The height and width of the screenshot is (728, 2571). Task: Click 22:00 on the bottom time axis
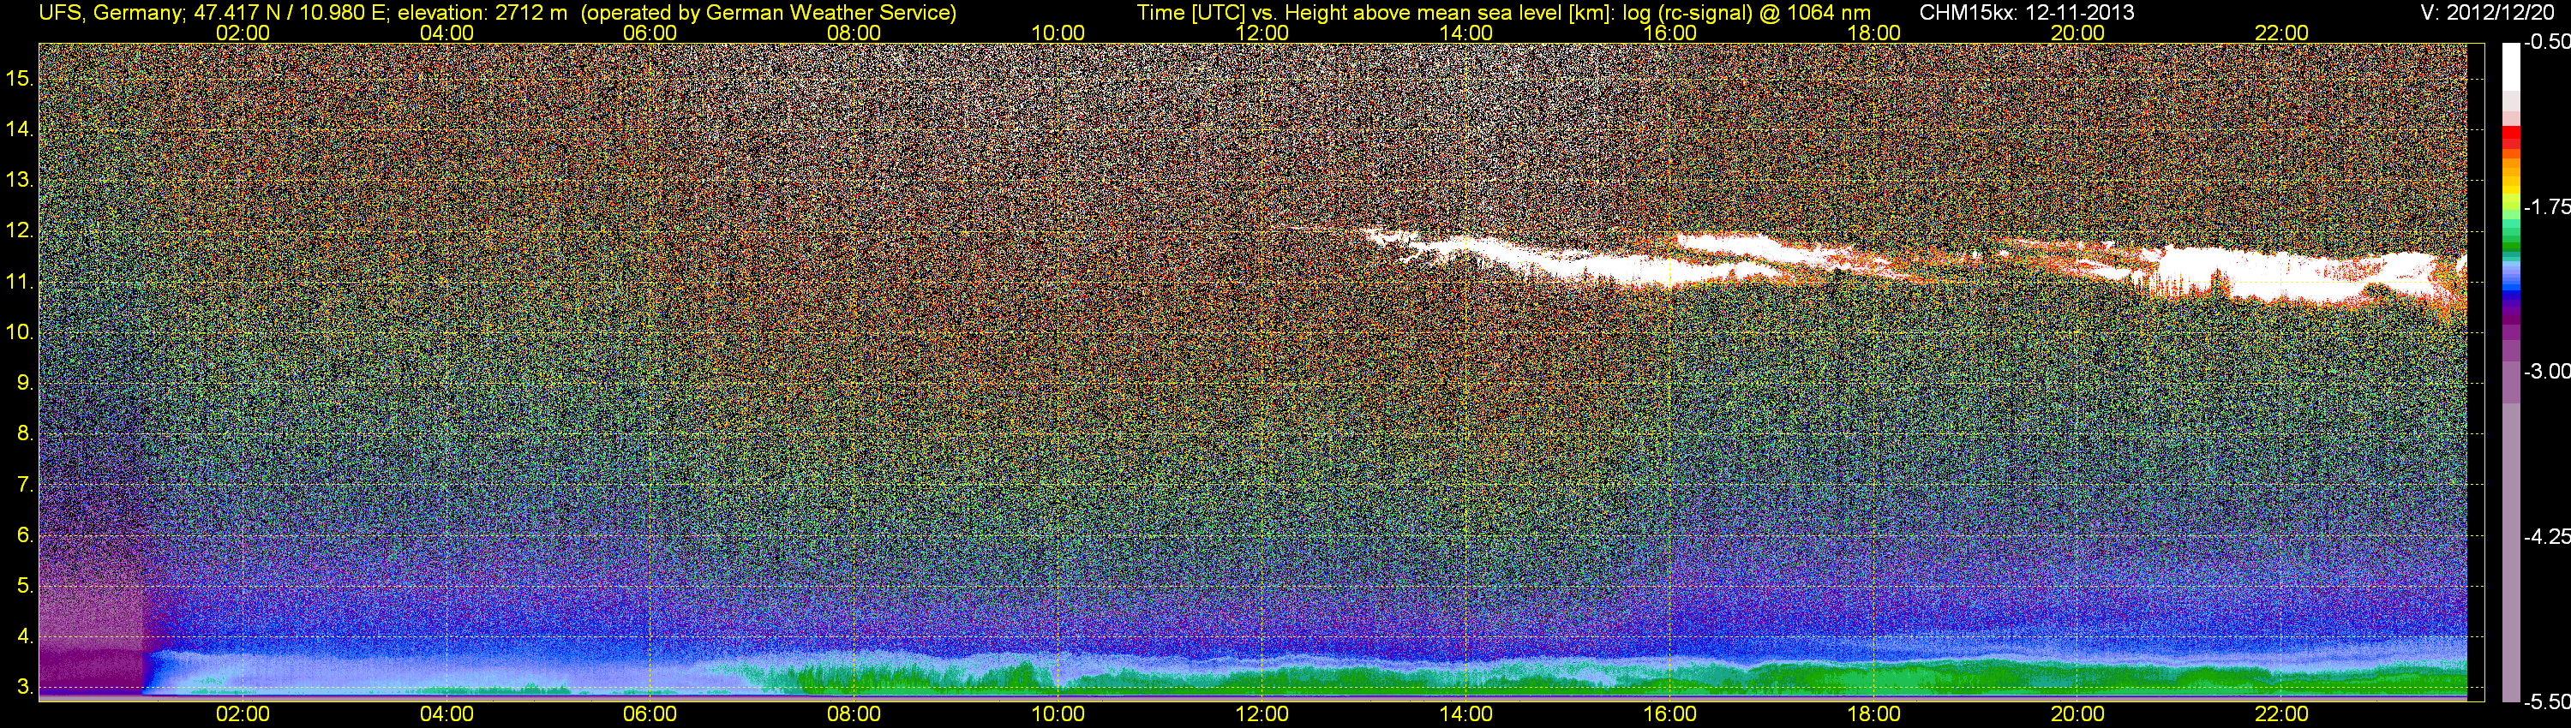[x=2281, y=714]
